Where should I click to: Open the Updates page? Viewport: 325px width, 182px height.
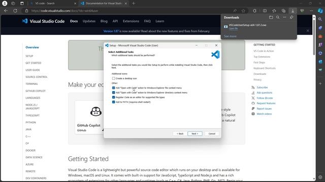point(89,21)
